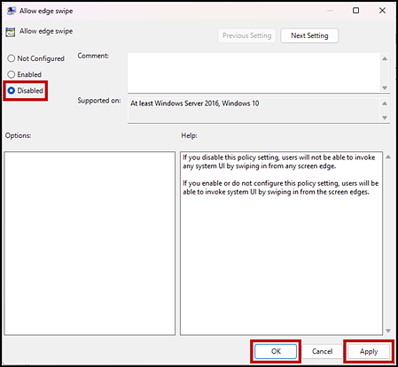Click Apply to save the policy

click(x=369, y=351)
